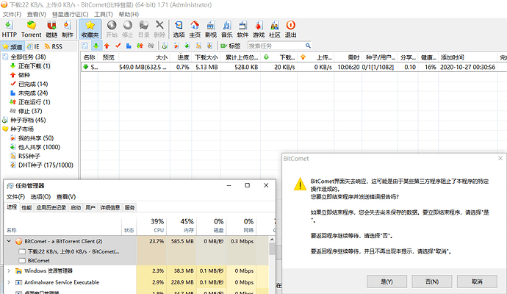The width and height of the screenshot is (507, 294).
Task: Click the 制作 make torrent icon
Action: point(68,29)
